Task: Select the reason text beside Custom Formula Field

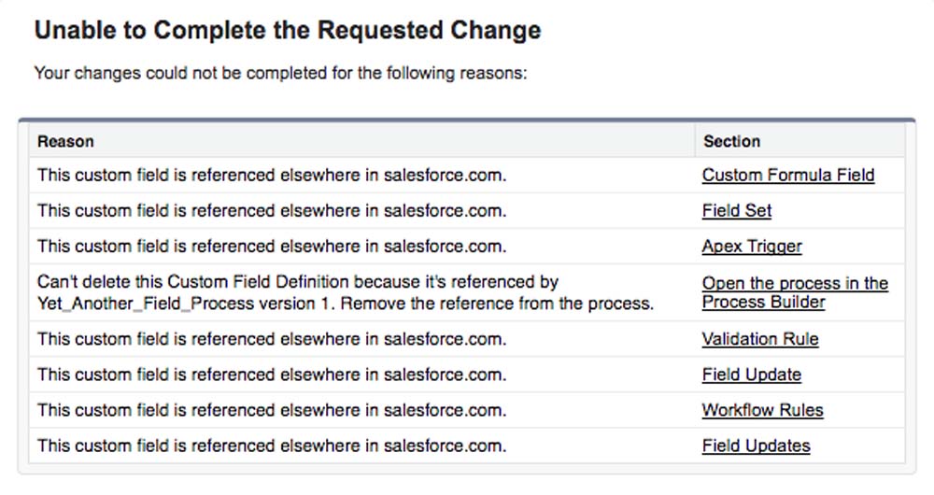Action: point(272,175)
